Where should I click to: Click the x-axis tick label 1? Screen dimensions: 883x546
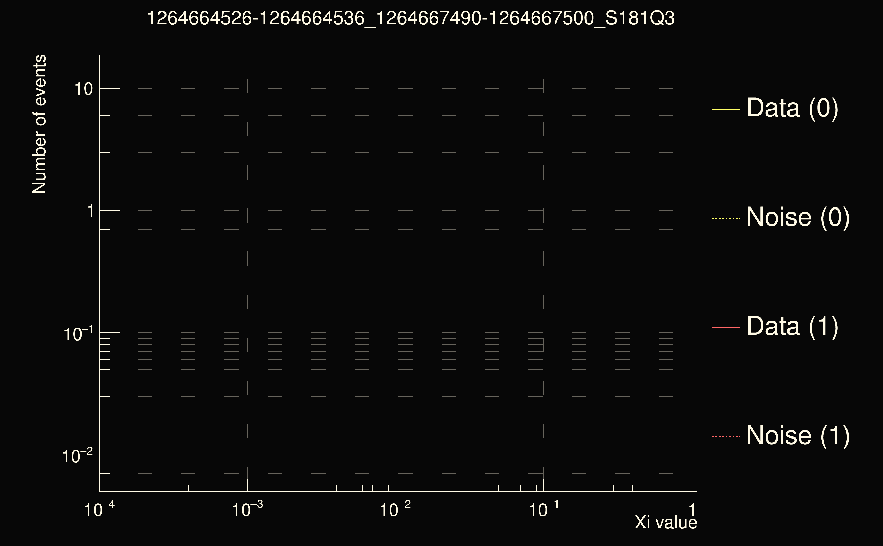[692, 510]
